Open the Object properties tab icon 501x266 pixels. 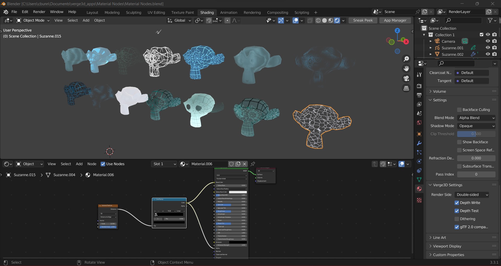coord(419,134)
